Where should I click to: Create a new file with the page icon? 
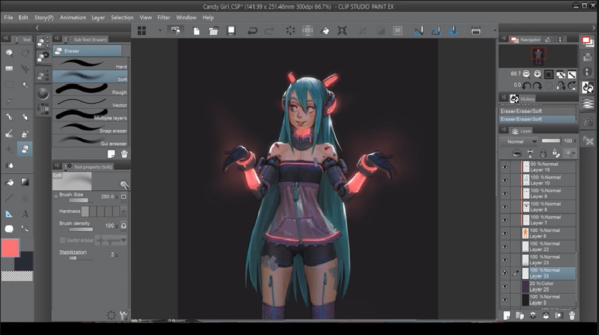tap(197, 31)
